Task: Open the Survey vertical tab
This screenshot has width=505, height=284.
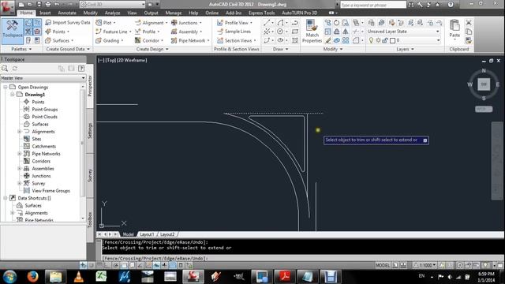Action: pos(90,175)
